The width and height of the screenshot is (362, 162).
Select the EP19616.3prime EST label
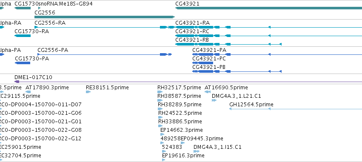click(x=183, y=156)
